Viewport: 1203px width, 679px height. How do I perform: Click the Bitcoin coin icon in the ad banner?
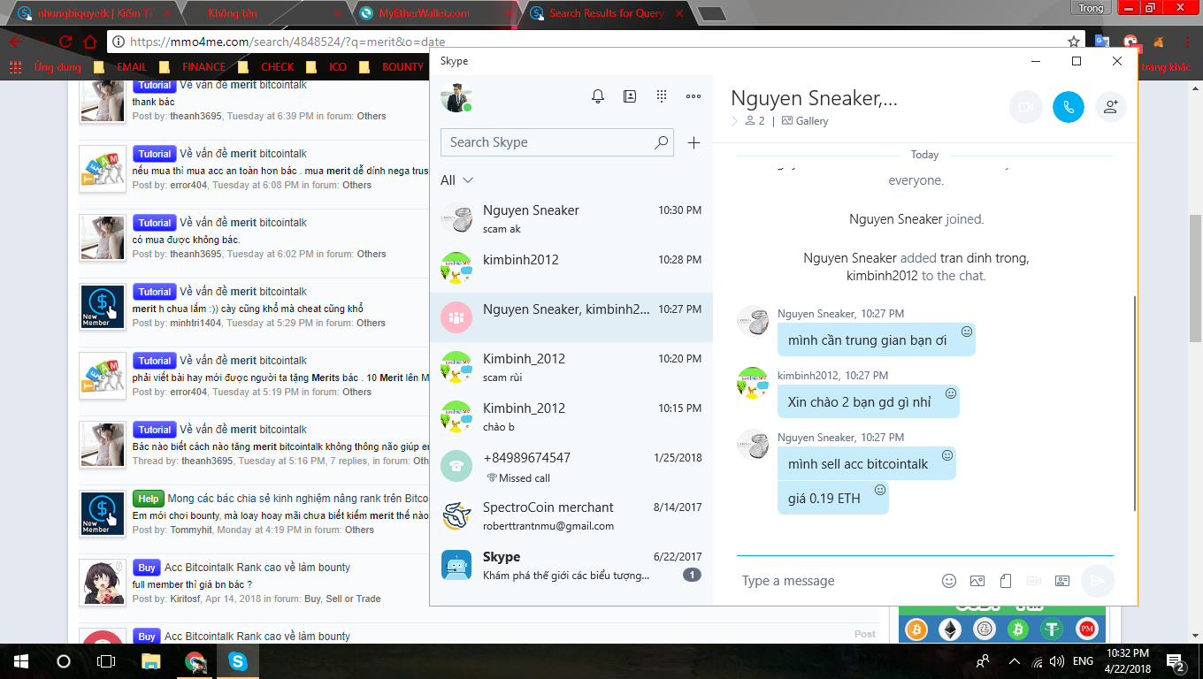916,629
